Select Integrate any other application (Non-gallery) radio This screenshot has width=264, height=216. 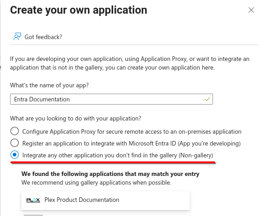click(15, 155)
